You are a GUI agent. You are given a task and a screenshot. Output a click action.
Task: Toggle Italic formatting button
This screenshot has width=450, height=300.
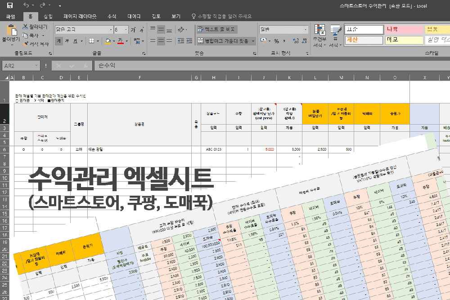coord(67,41)
